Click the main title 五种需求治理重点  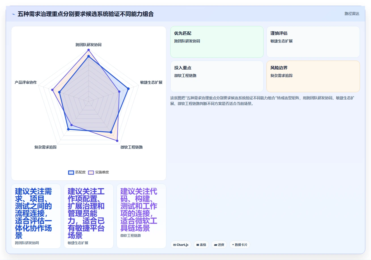[x=86, y=14]
